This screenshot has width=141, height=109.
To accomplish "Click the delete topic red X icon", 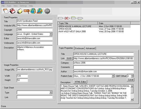I will tap(67, 18).
